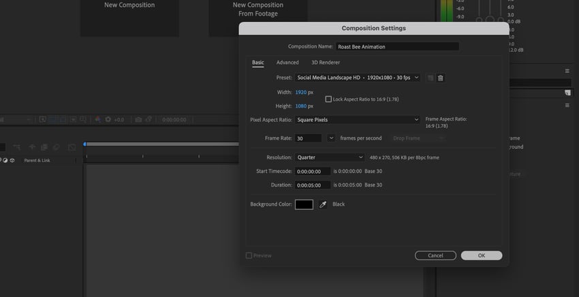Click the Parent & Link column header

(x=37, y=160)
